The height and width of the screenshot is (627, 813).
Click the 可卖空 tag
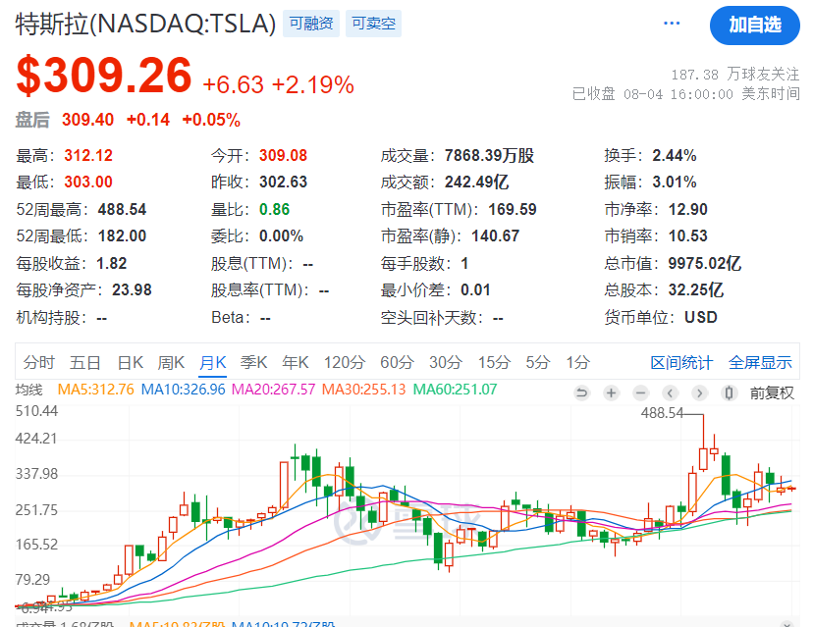tap(373, 24)
